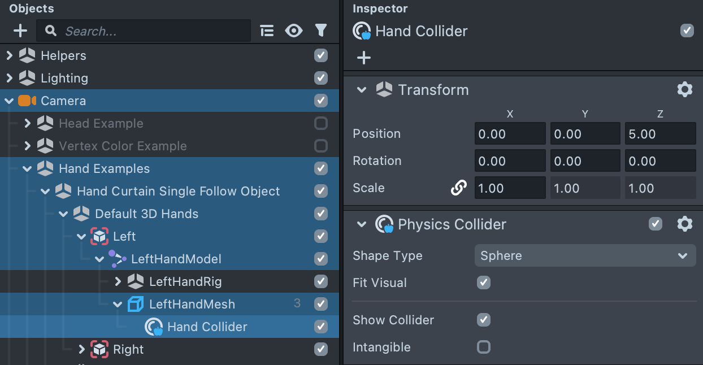Enable the Intangible checkbox
Viewport: 703px width, 365px height.
point(484,347)
